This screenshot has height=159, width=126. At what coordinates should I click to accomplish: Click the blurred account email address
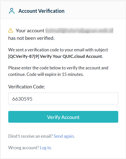[79, 31]
